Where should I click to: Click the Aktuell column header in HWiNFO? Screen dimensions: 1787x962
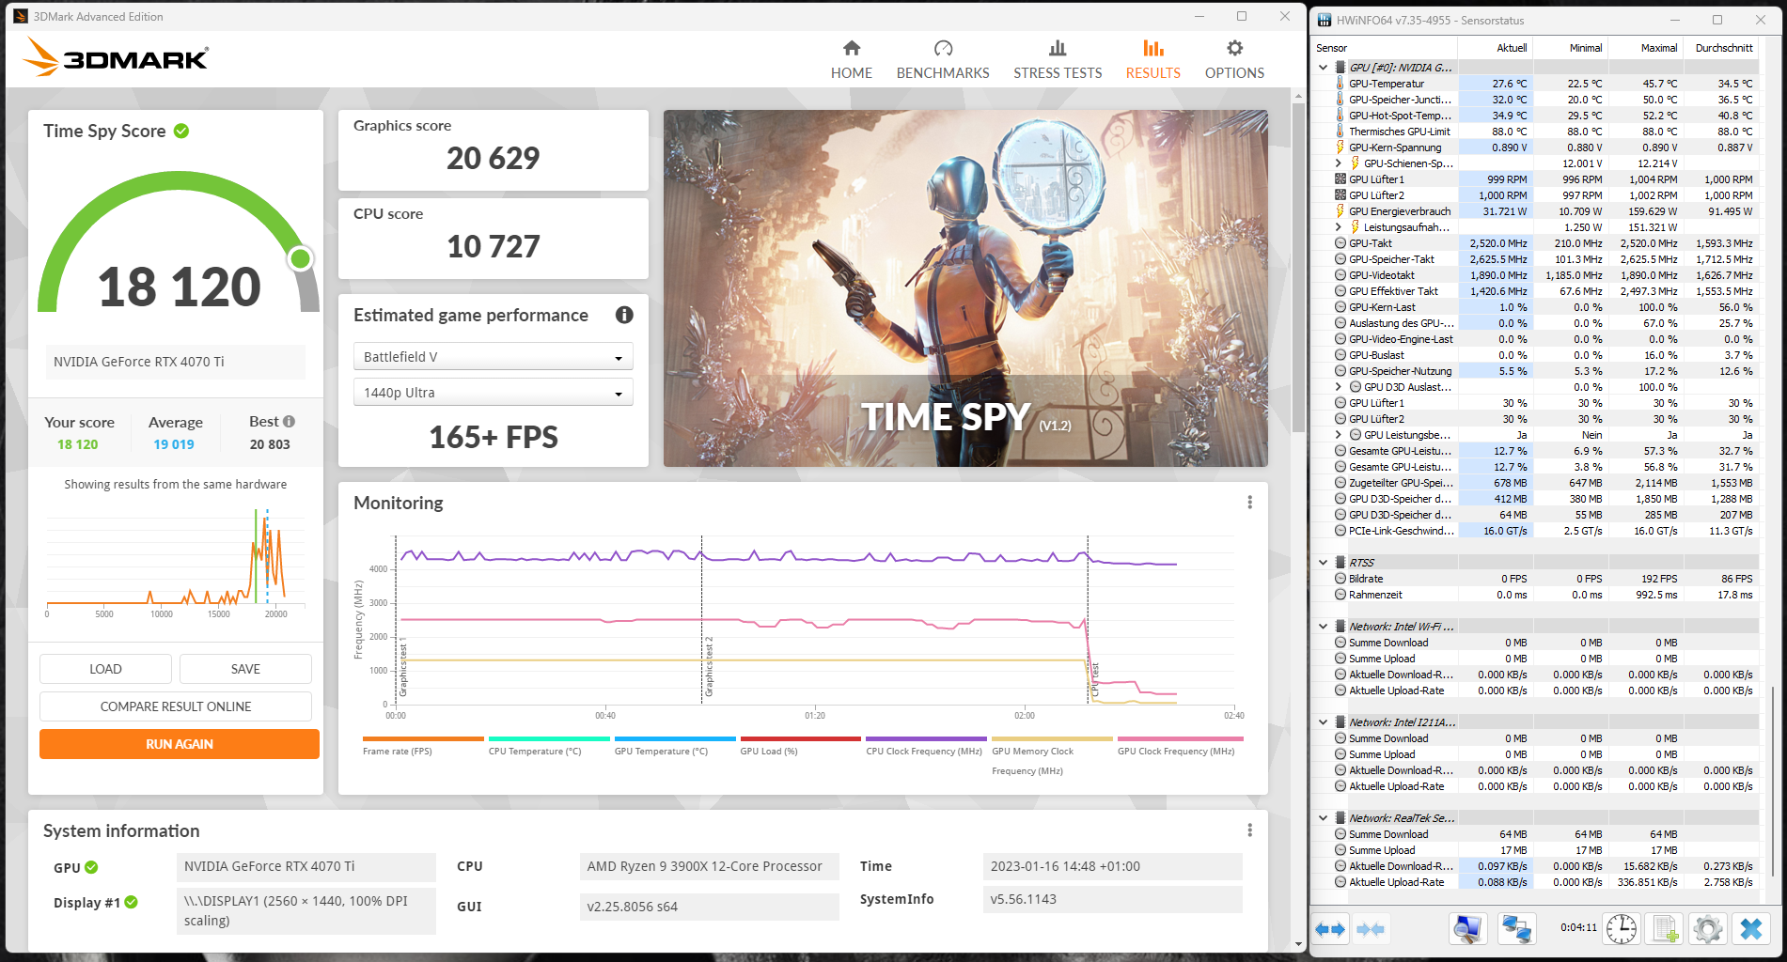coord(1496,48)
